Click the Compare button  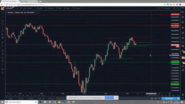coord(28,8)
